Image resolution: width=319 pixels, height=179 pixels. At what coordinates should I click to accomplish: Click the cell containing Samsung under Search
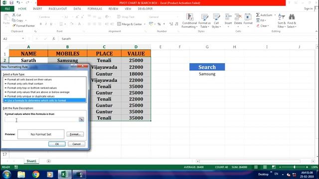(207, 74)
